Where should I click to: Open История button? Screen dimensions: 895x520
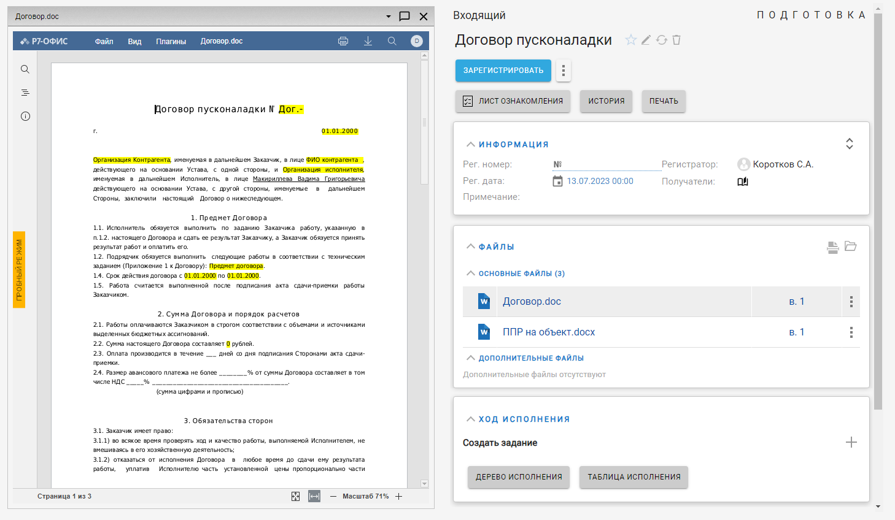[606, 101]
